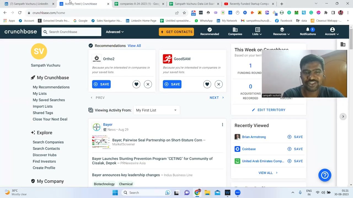Switch to the companies-8-24-2023 spreadsheet tab

(139, 4)
